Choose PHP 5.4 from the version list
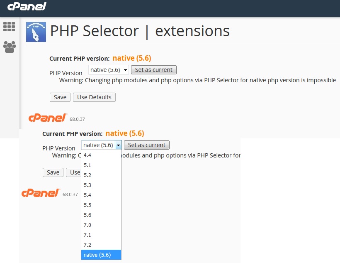 (x=101, y=195)
